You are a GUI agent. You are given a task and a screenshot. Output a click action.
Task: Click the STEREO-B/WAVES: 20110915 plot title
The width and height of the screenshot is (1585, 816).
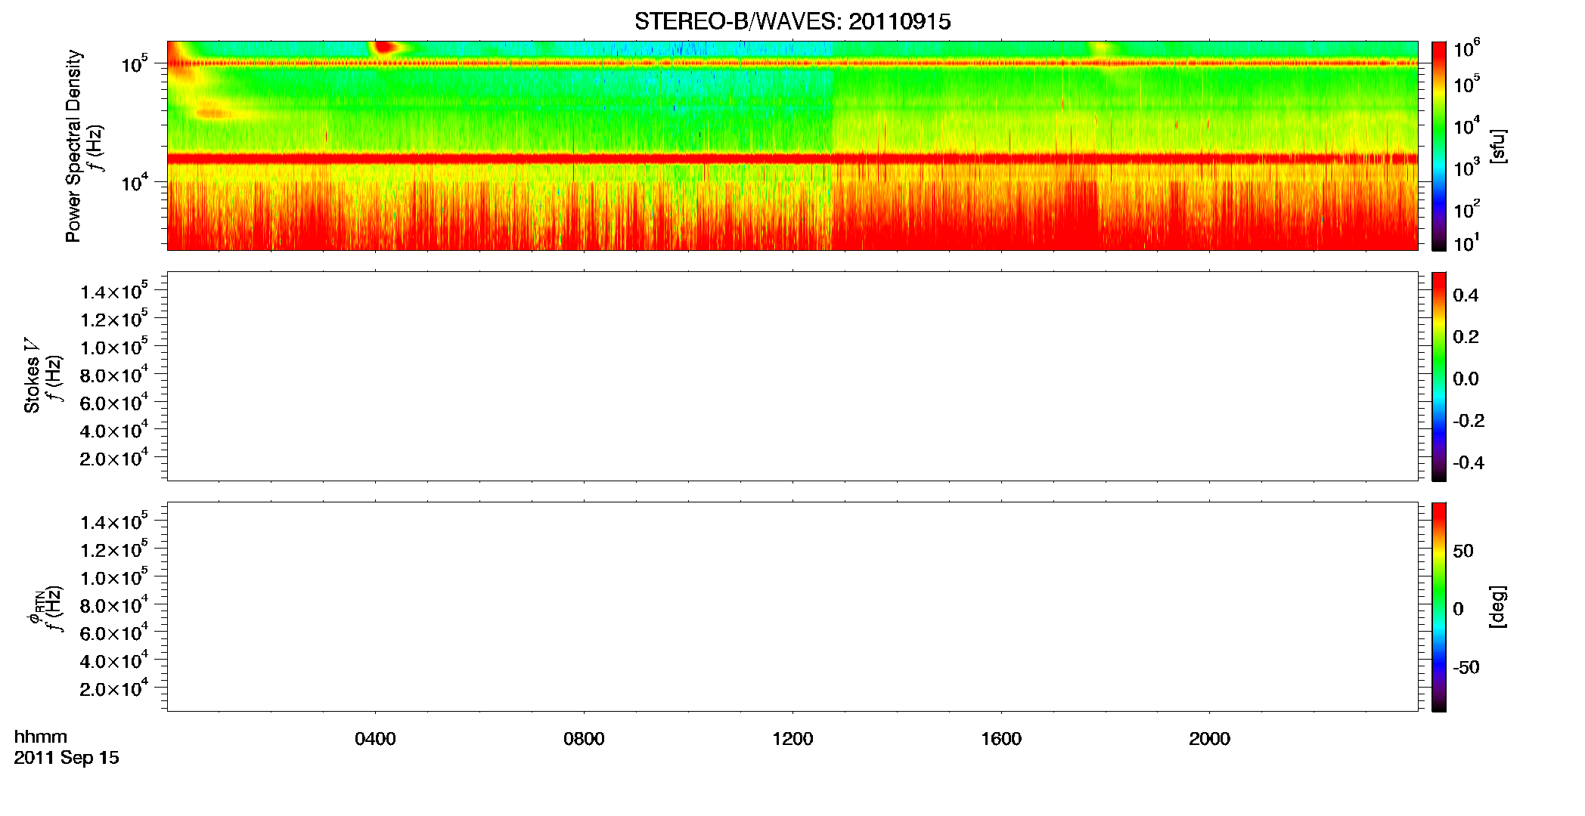792,21
